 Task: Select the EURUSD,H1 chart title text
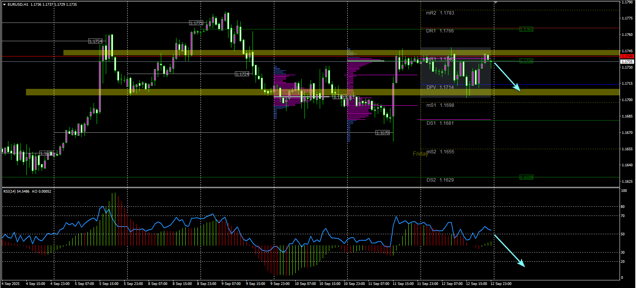[18, 5]
